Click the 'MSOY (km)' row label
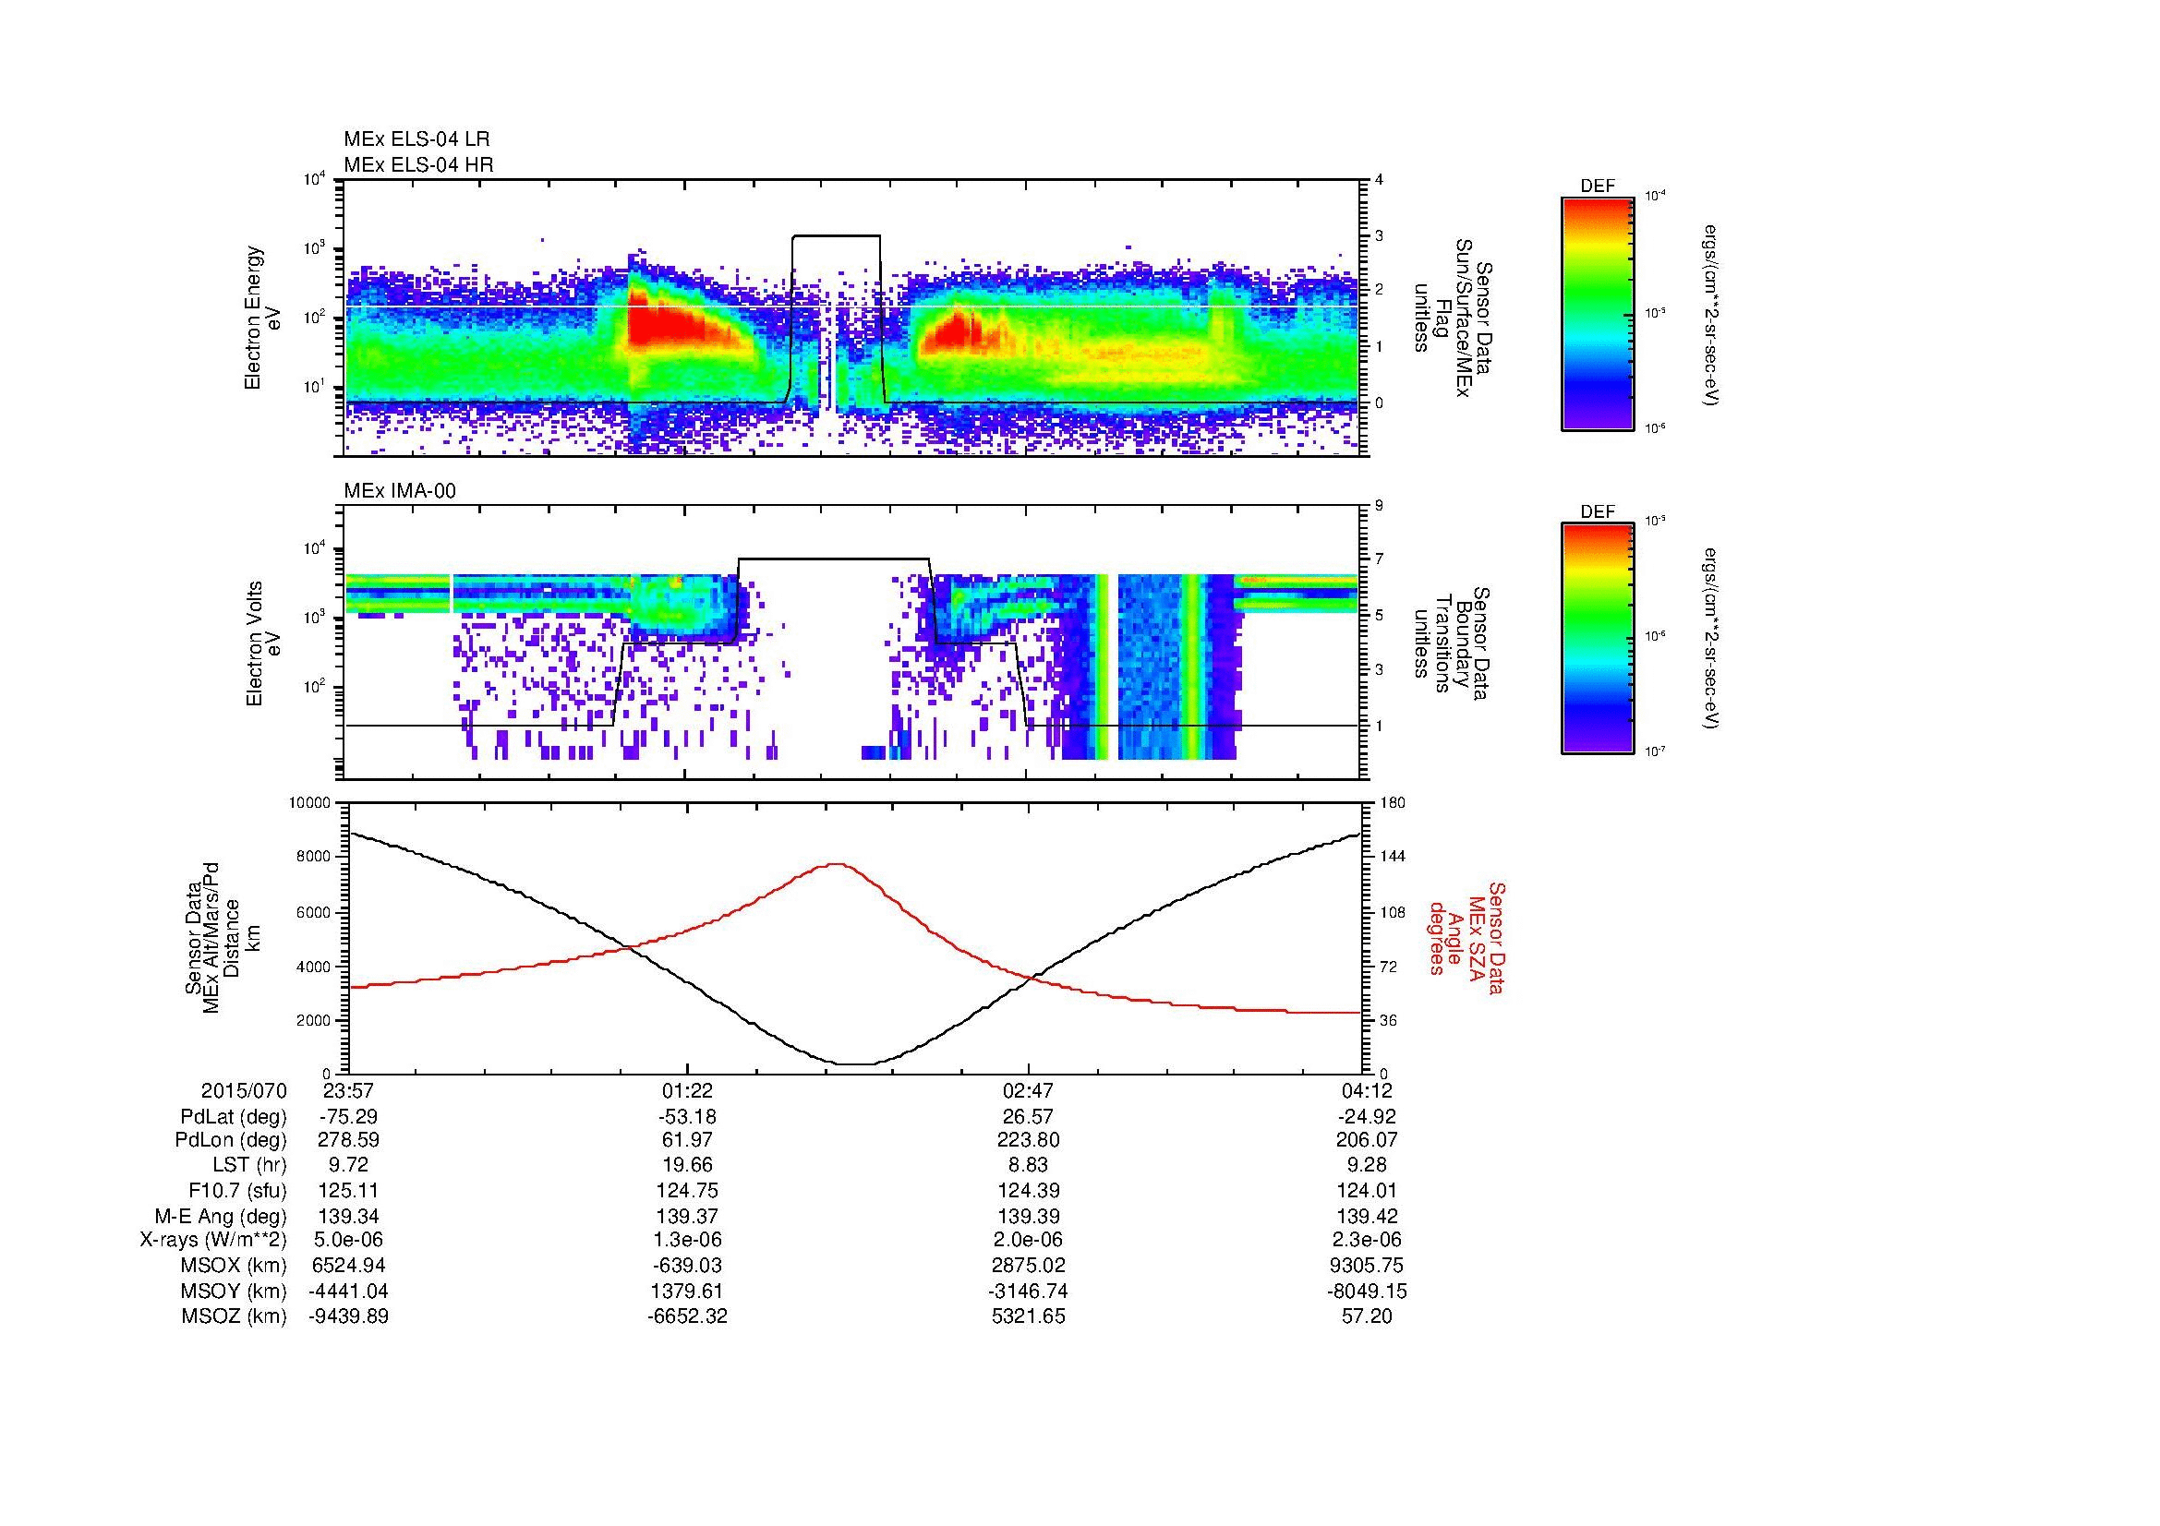Screen dimensions: 2160x1526 234,1291
